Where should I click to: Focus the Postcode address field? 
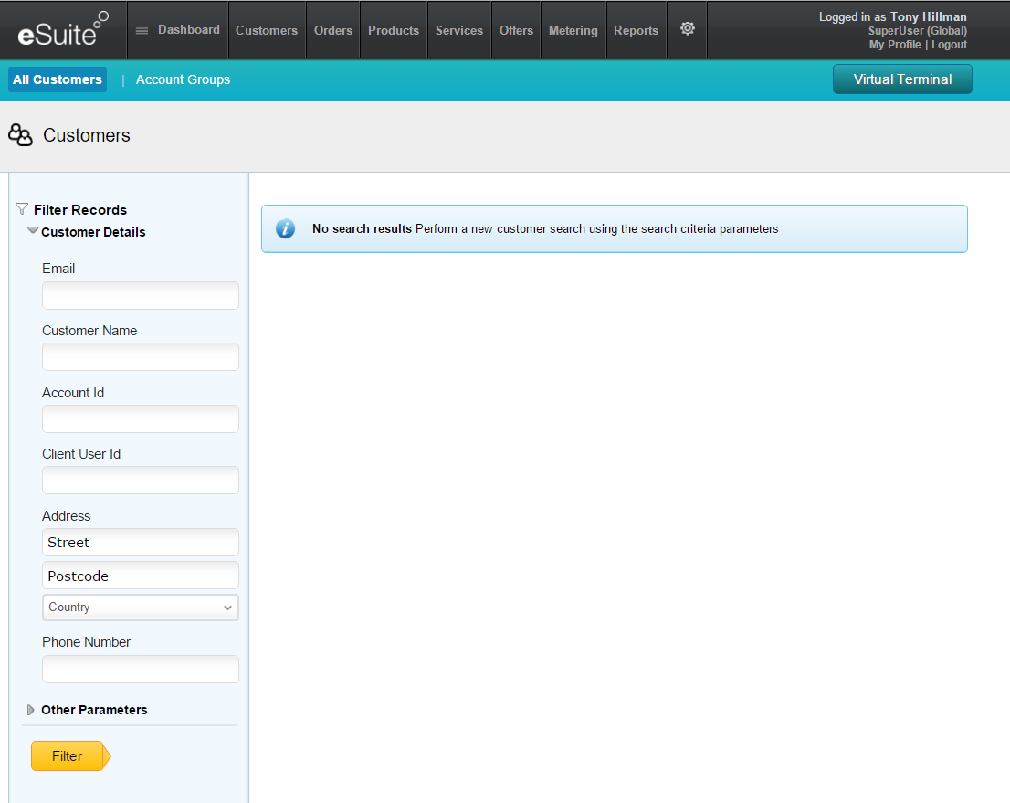(x=141, y=576)
